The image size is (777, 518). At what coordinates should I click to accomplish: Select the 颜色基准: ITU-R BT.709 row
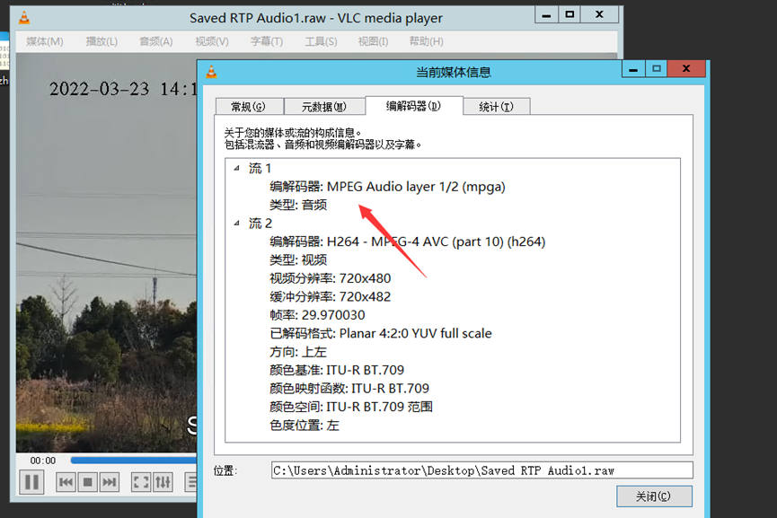(337, 370)
